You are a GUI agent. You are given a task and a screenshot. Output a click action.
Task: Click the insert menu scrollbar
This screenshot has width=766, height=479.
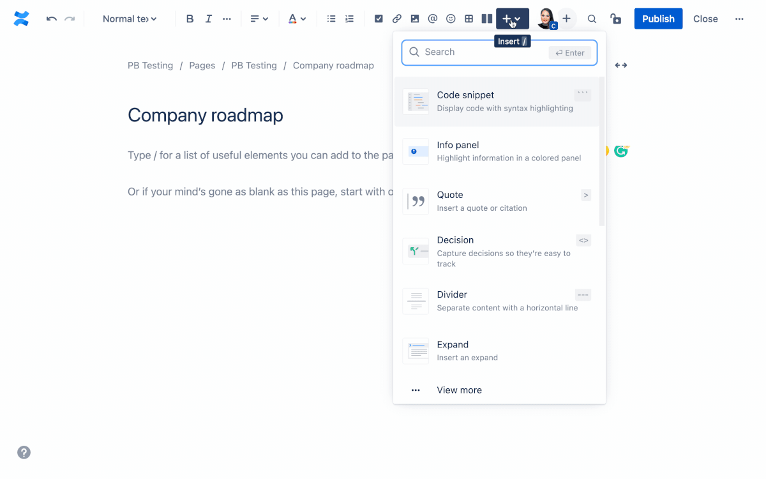tap(602, 152)
